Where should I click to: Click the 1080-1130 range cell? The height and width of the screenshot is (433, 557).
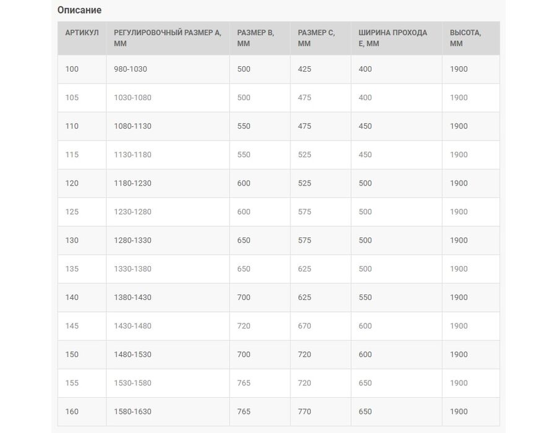point(168,126)
